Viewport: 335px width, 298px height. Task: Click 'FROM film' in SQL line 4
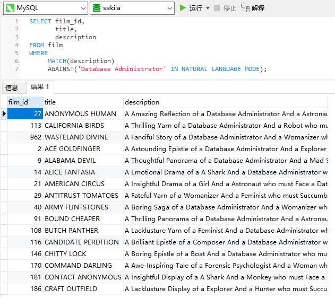(46, 45)
